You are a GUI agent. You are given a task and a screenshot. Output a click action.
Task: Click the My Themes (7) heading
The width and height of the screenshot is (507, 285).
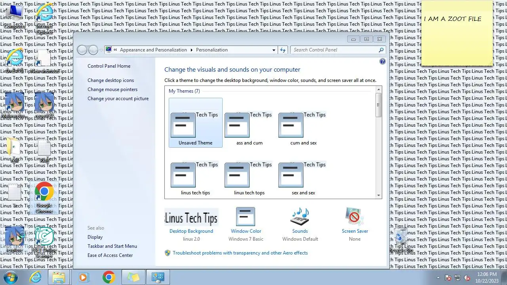coord(184,91)
